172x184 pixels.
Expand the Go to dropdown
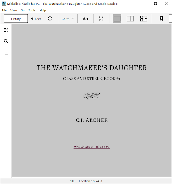click(x=68, y=19)
